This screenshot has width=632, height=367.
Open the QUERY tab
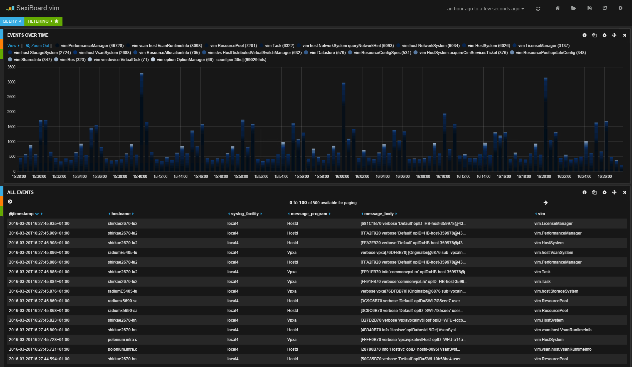(x=12, y=21)
